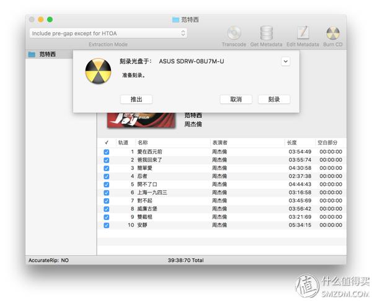This screenshot has height=301, width=372.
Task: Click the album title 范特西 text
Action: point(193,115)
